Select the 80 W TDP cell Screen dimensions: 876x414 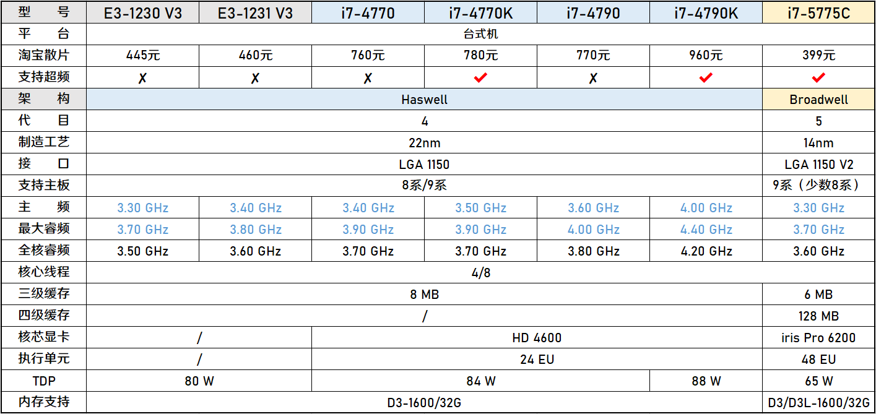pyautogui.click(x=199, y=381)
